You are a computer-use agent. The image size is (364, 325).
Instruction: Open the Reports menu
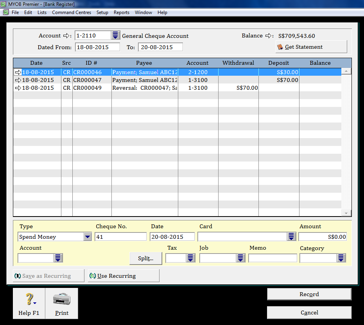[121, 12]
